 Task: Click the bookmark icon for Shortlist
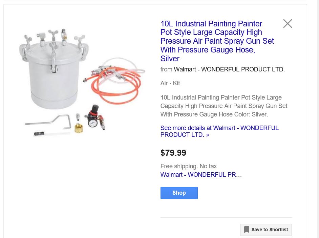click(247, 230)
